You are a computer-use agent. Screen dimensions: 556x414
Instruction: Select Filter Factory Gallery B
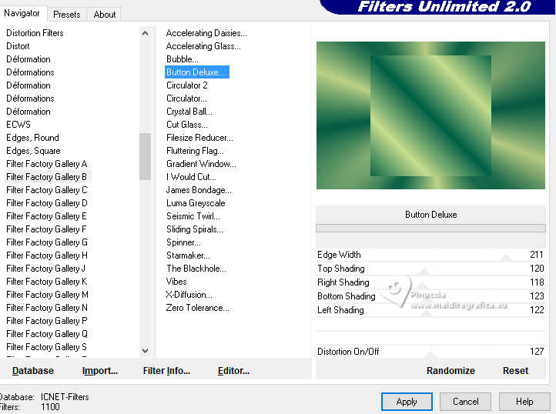46,177
